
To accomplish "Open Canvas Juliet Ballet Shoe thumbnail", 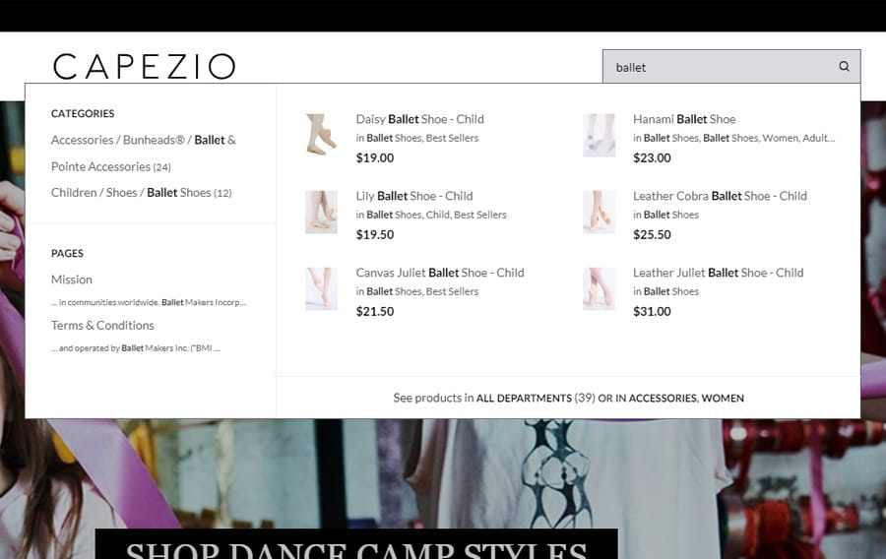I will [x=321, y=288].
